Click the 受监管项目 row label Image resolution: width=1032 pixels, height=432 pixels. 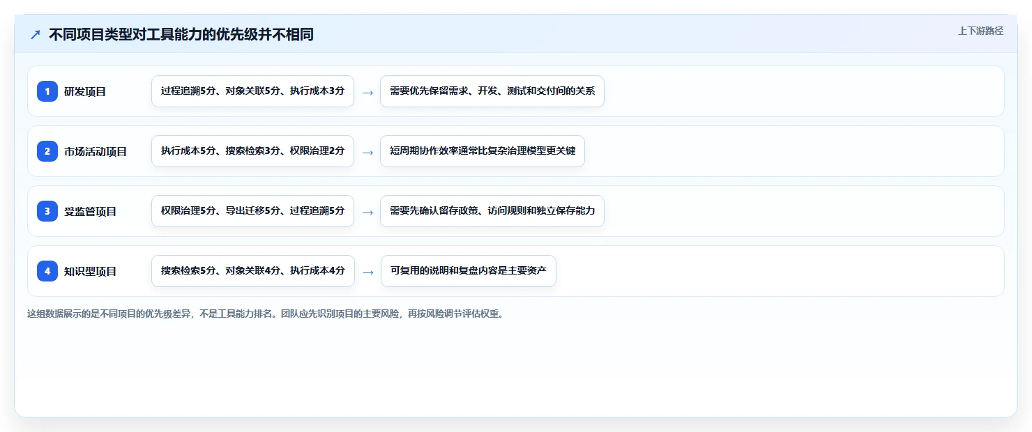(x=91, y=211)
